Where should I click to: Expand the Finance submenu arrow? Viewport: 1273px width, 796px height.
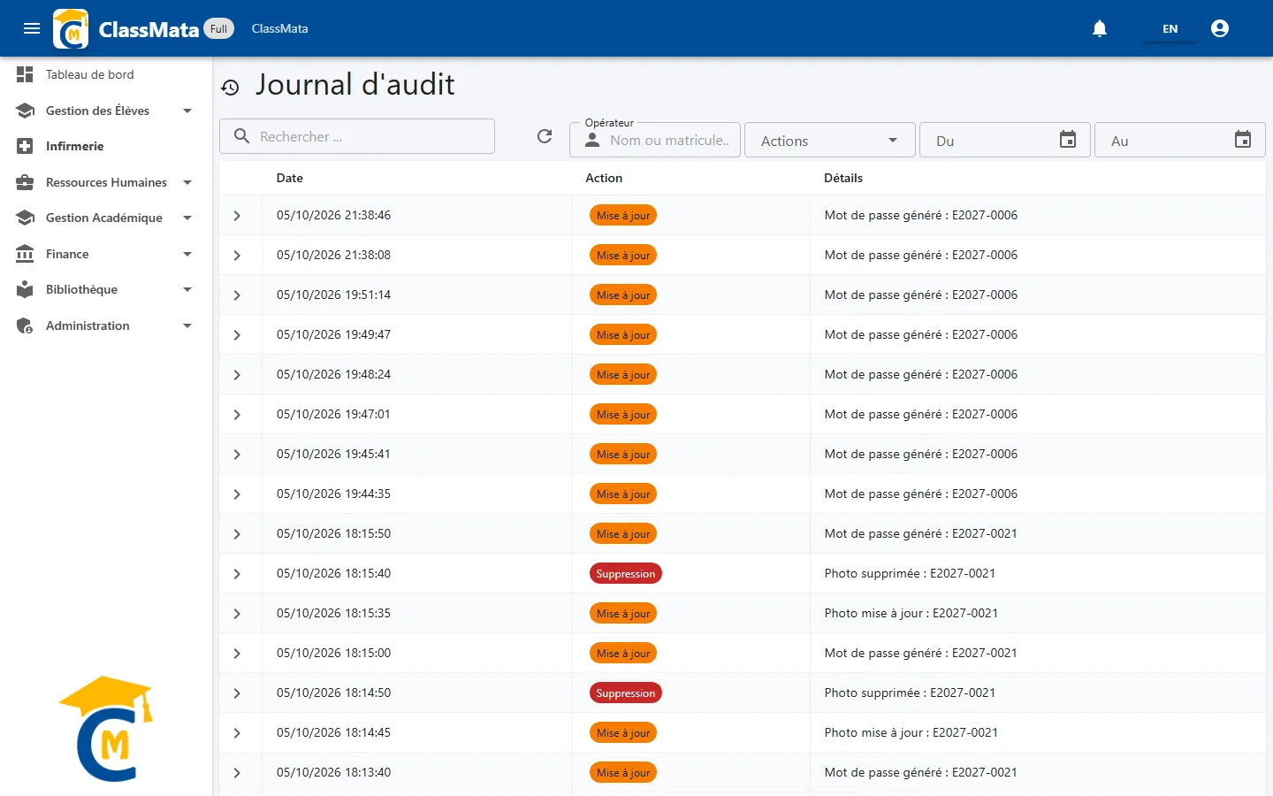pos(187,254)
